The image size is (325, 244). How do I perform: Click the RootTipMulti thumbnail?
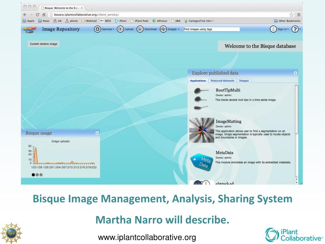[x=201, y=99]
